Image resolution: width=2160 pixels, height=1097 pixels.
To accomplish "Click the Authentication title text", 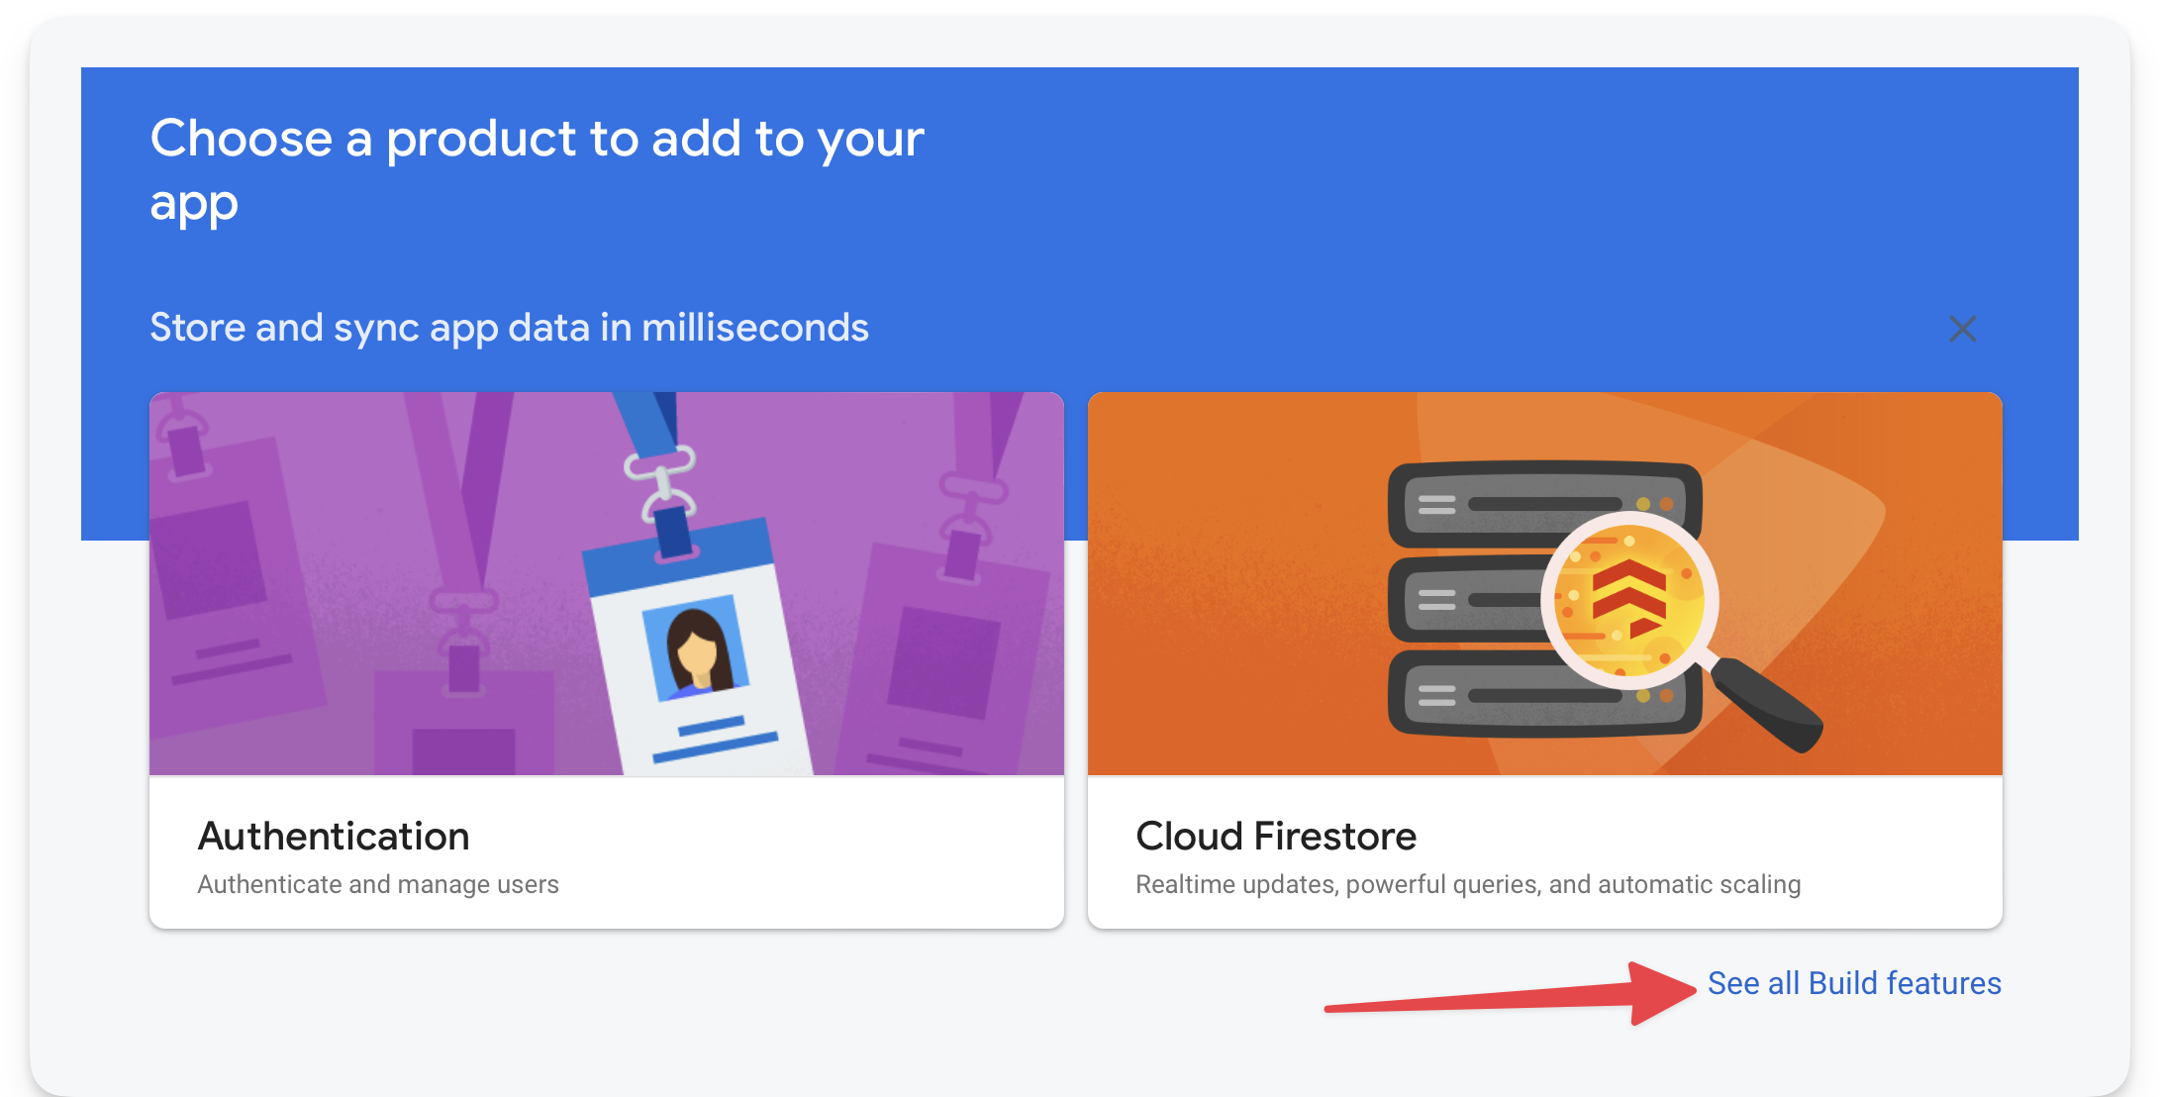I will (x=334, y=836).
